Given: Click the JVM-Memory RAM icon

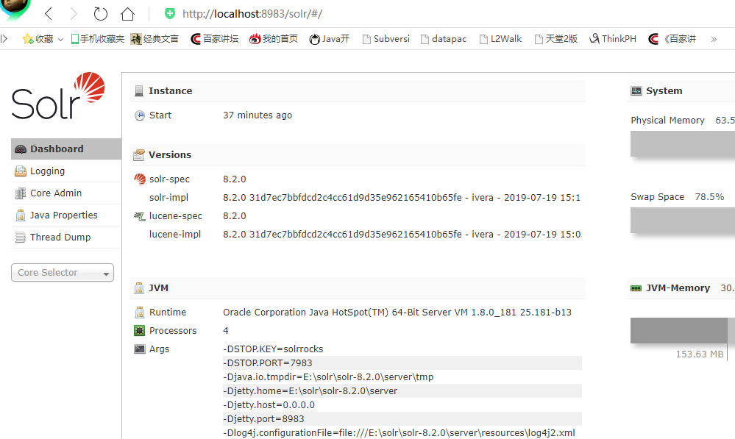Looking at the screenshot, I should click(x=636, y=288).
